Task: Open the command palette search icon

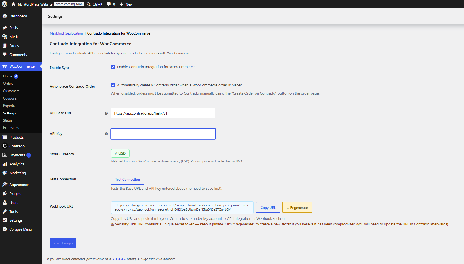Action: [89, 4]
